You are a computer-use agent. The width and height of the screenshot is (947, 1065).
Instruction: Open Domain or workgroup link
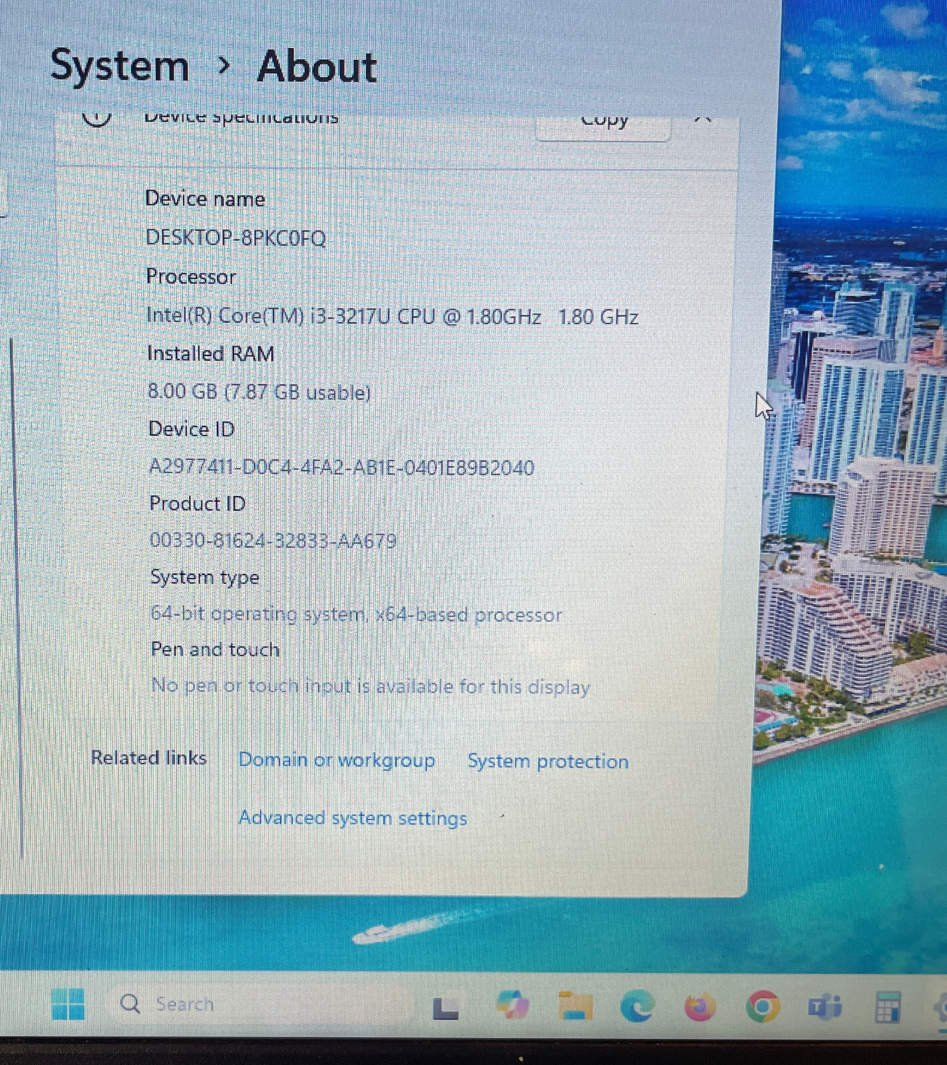tap(336, 760)
